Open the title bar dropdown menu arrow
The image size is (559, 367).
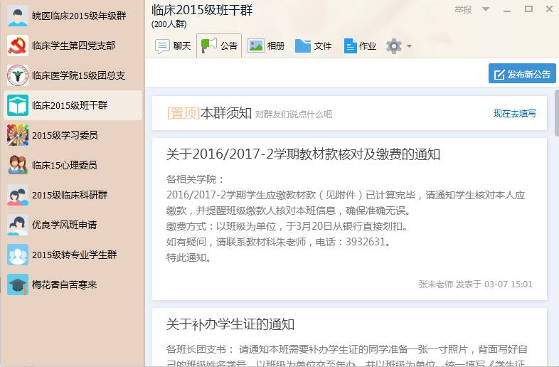pyautogui.click(x=486, y=10)
